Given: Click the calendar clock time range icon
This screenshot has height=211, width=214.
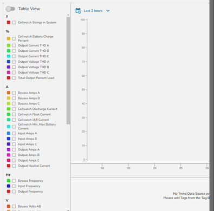Looking at the screenshot, I should tap(78, 11).
